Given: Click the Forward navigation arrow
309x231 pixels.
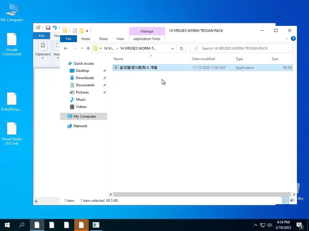Looking at the screenshot, I should 75,48.
